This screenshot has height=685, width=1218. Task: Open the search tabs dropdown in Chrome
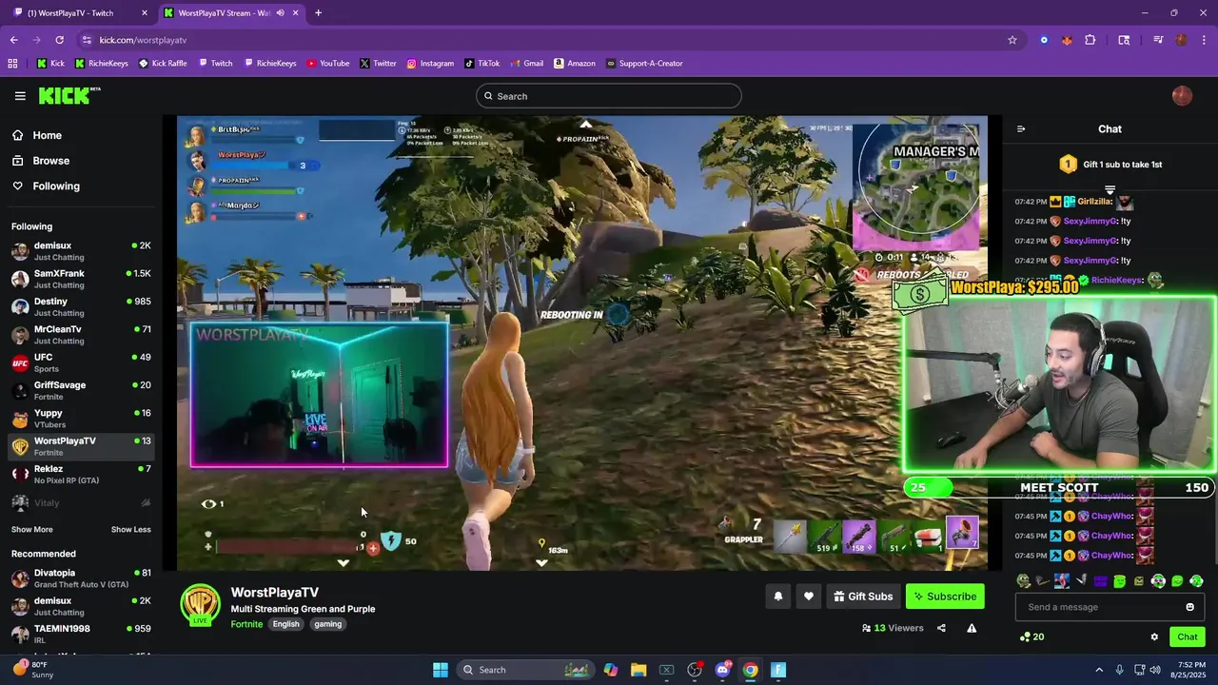(x=1125, y=40)
